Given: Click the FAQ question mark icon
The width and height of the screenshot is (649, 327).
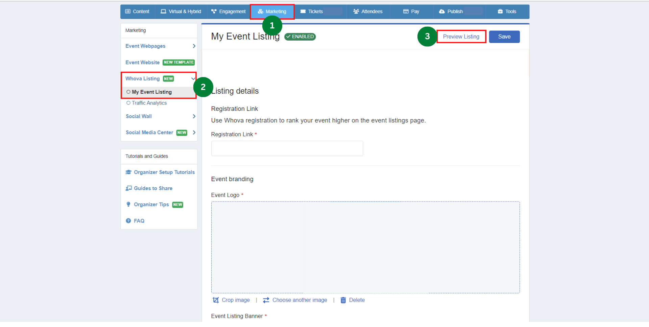Looking at the screenshot, I should [x=128, y=221].
